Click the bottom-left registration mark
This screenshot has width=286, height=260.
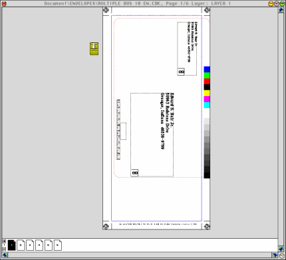coord(106,226)
